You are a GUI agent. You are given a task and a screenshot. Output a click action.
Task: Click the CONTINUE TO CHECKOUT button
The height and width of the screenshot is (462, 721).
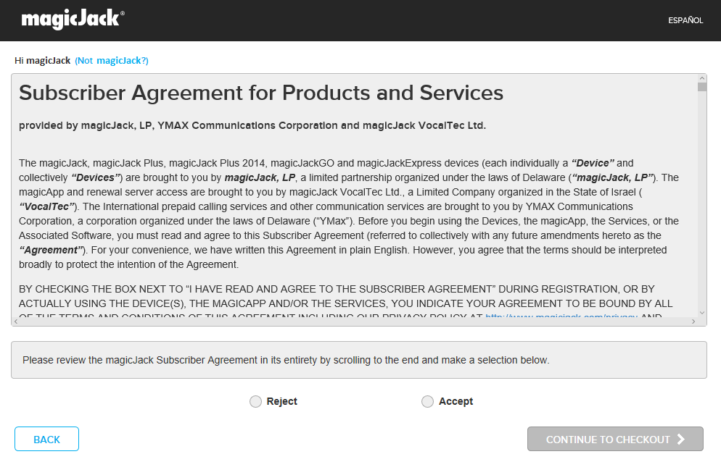pyautogui.click(x=615, y=439)
